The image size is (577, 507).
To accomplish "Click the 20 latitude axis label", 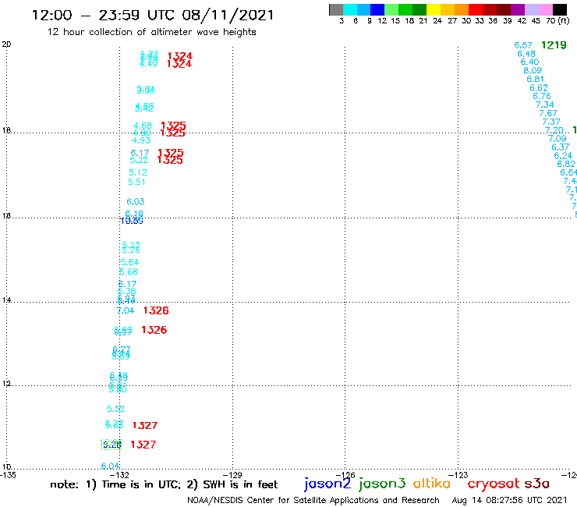I will (6, 44).
